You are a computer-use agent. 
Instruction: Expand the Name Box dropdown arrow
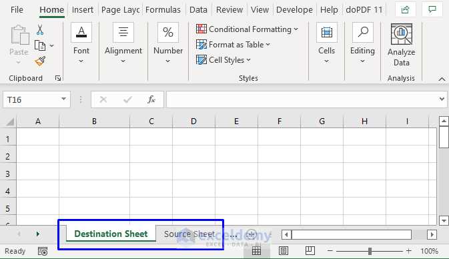click(63, 99)
